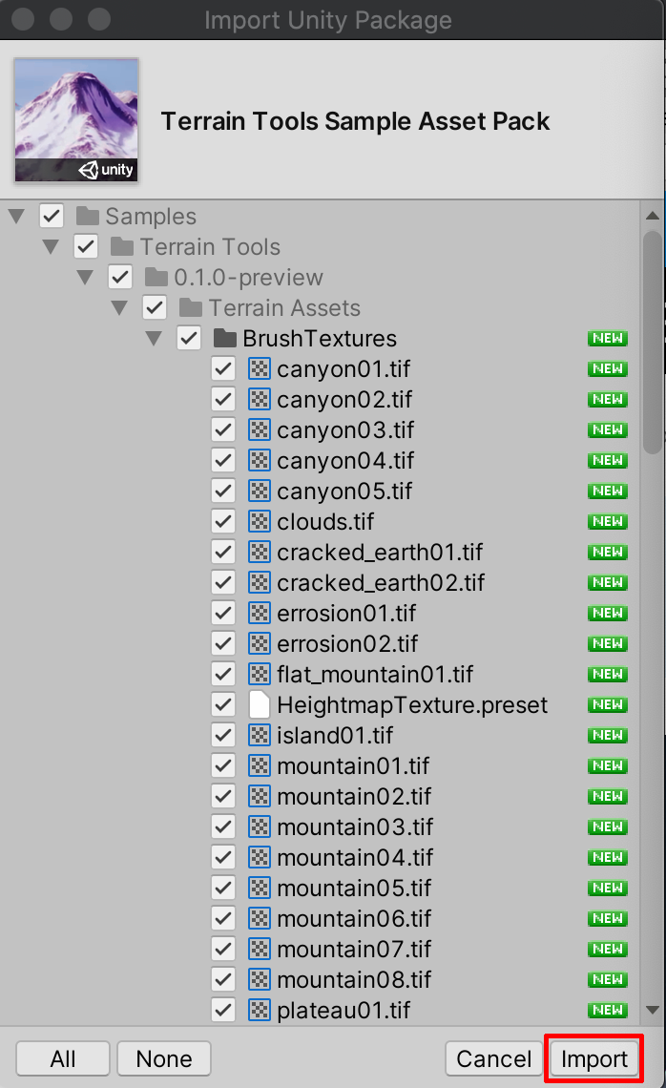Click the Terrain Assets folder icon
The height and width of the screenshot is (1088, 666).
pyautogui.click(x=191, y=308)
